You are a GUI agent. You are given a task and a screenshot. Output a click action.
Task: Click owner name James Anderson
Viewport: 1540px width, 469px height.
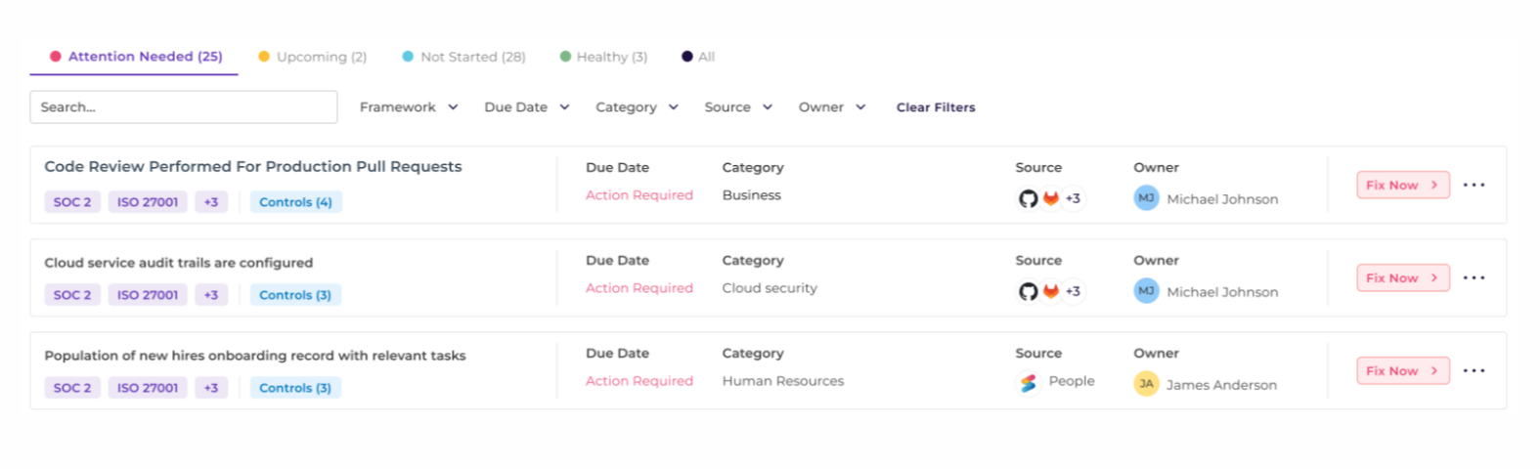tap(1221, 385)
